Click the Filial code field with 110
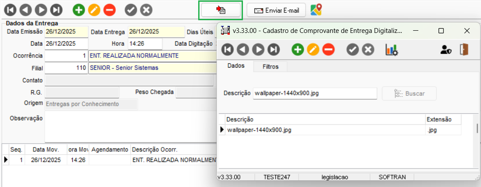 click(66, 68)
